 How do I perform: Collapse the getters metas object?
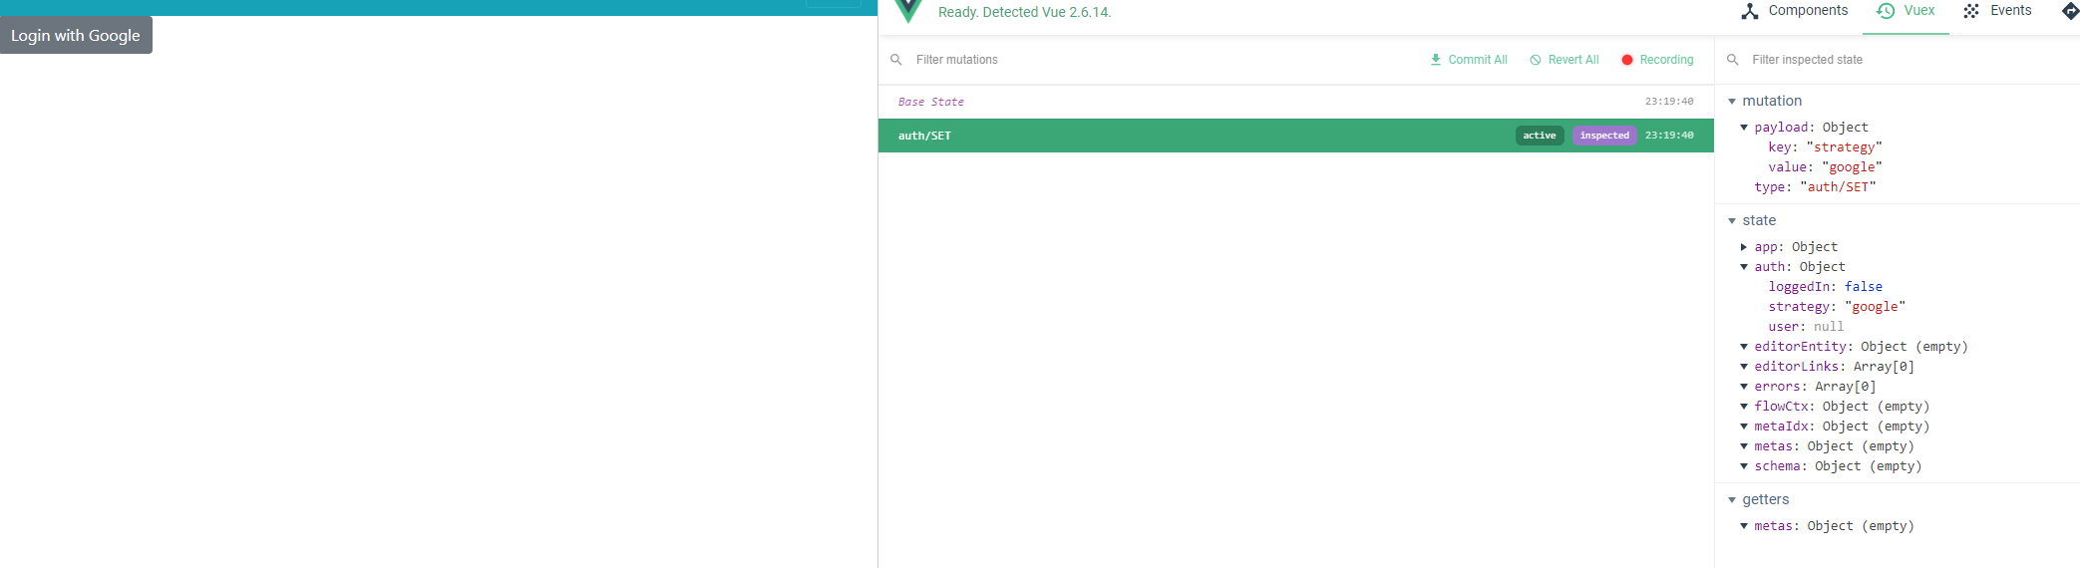point(1744,526)
